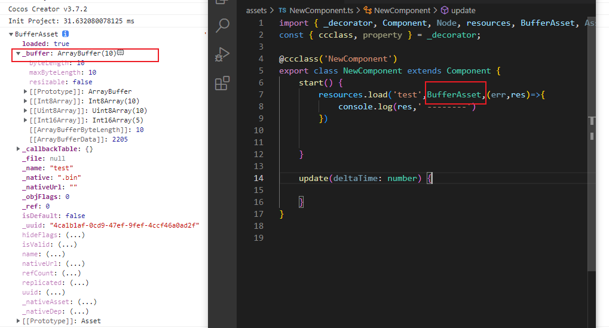This screenshot has width=609, height=328.
Task: Evaluate hideFlags getter (...)
Action: tap(75, 235)
